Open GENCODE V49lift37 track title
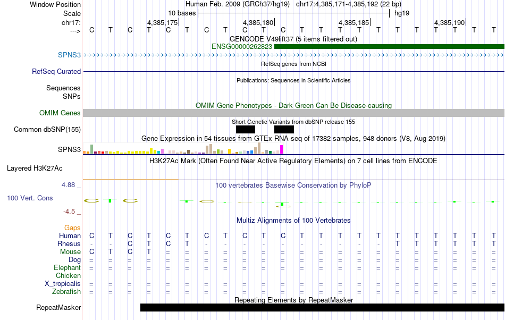The height and width of the screenshot is (320, 505). (293, 39)
